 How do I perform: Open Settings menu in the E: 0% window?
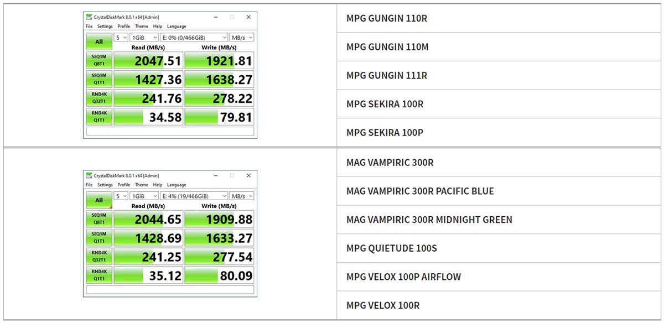pyautogui.click(x=105, y=26)
